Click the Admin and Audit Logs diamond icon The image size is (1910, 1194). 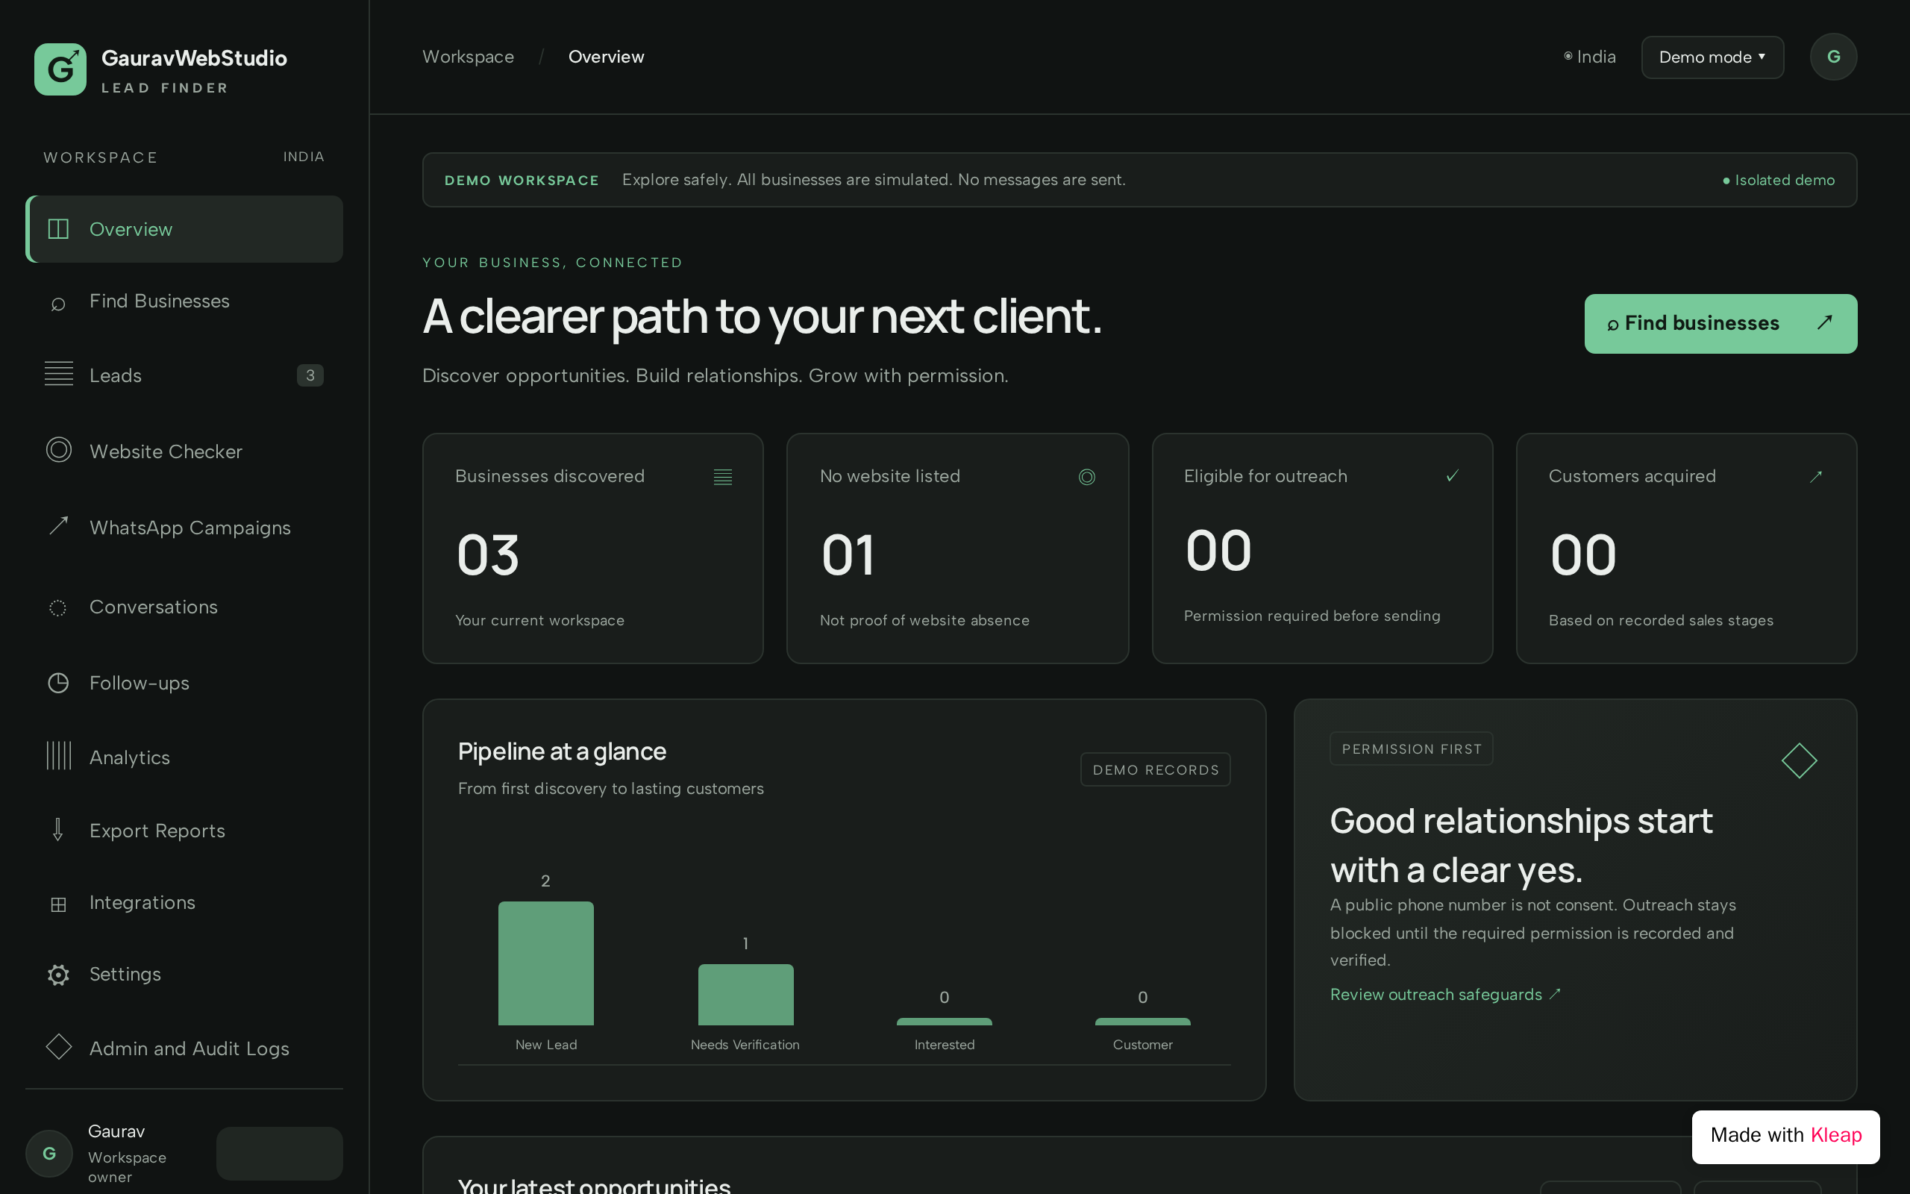(x=58, y=1047)
